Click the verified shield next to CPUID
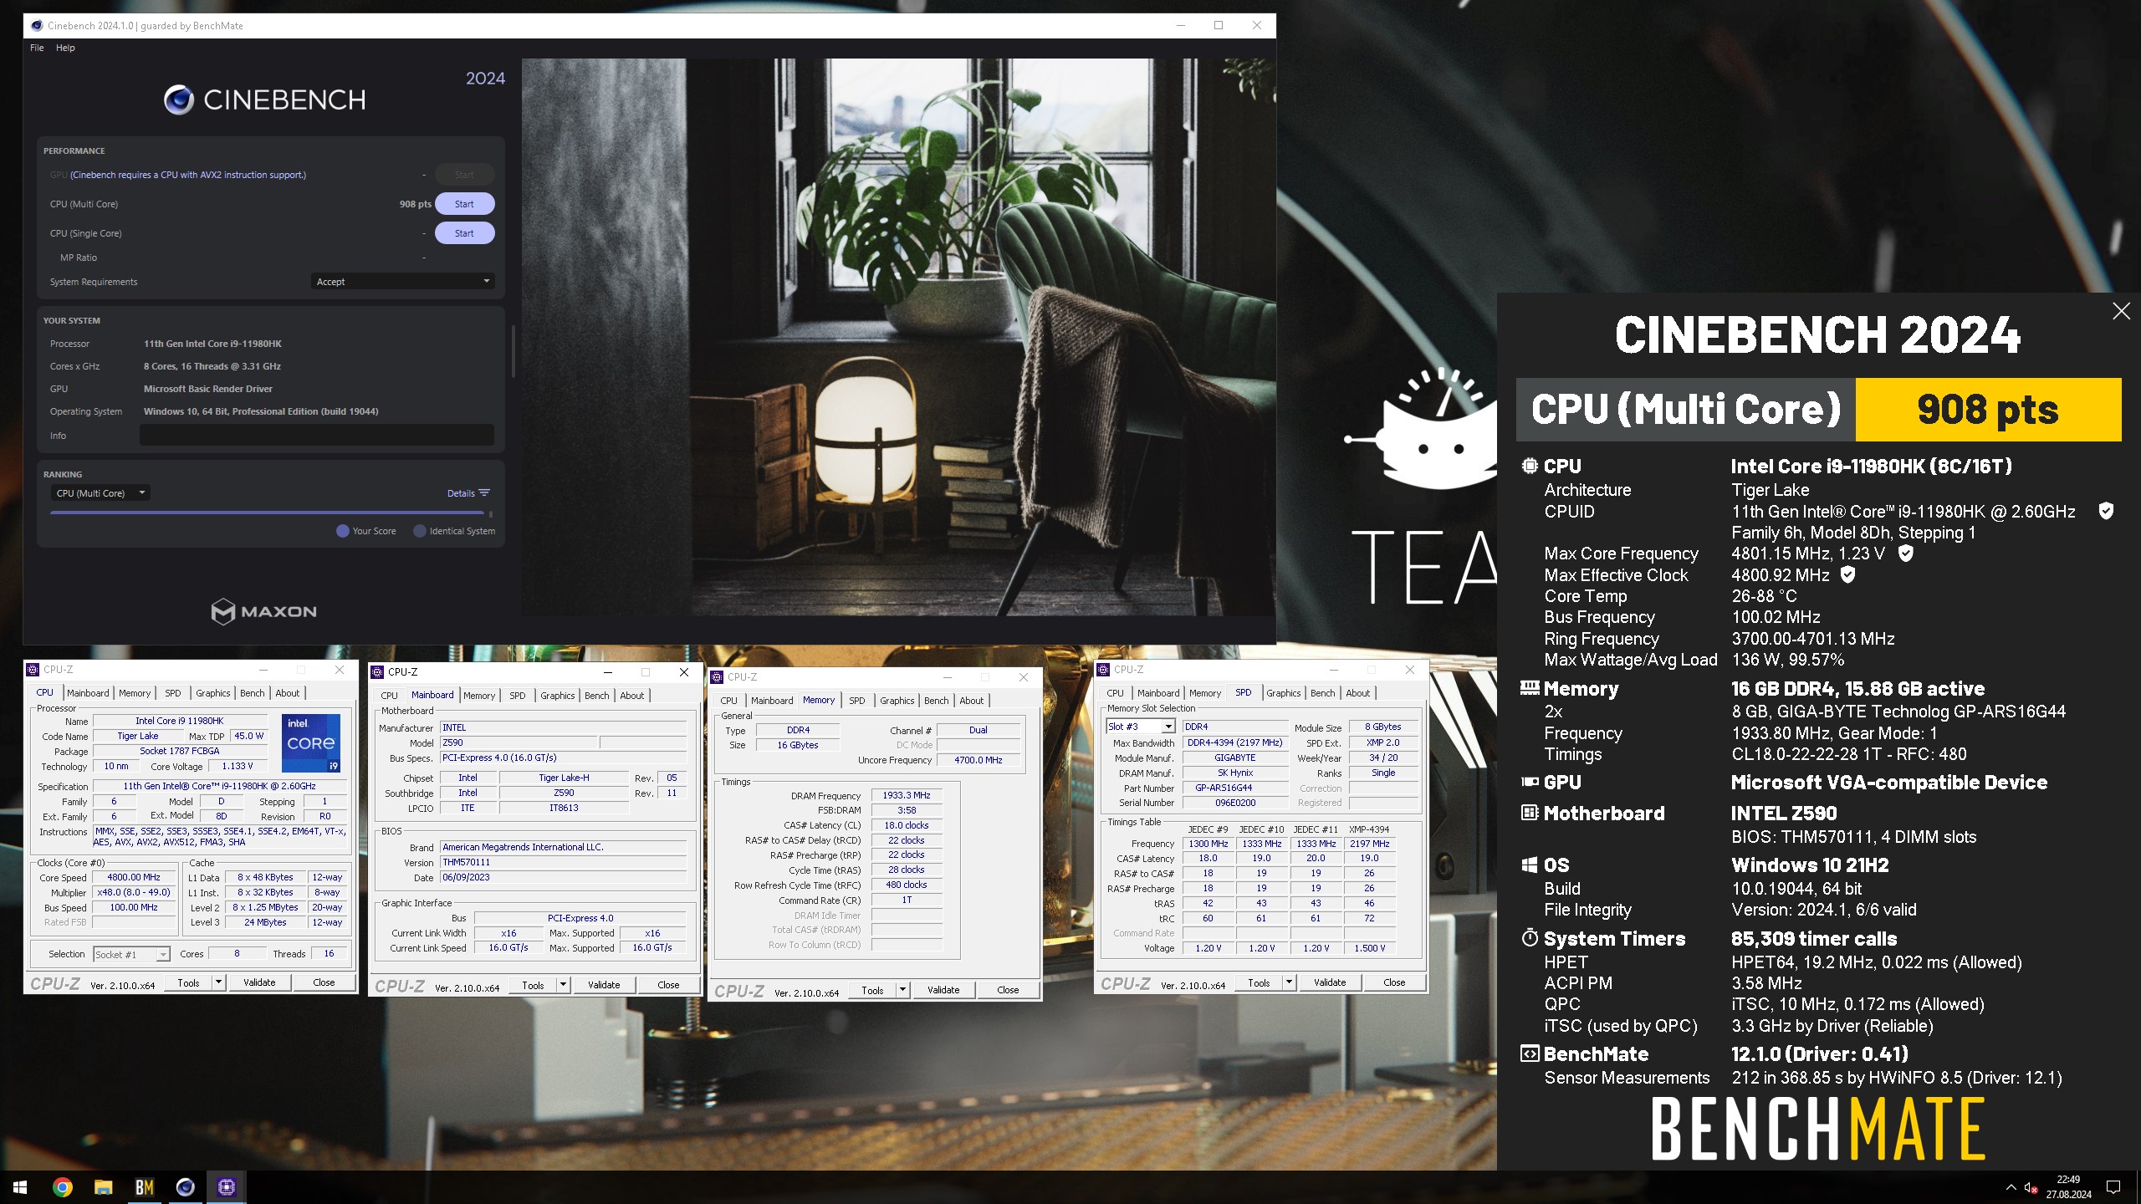This screenshot has width=2141, height=1204. coord(2106,511)
